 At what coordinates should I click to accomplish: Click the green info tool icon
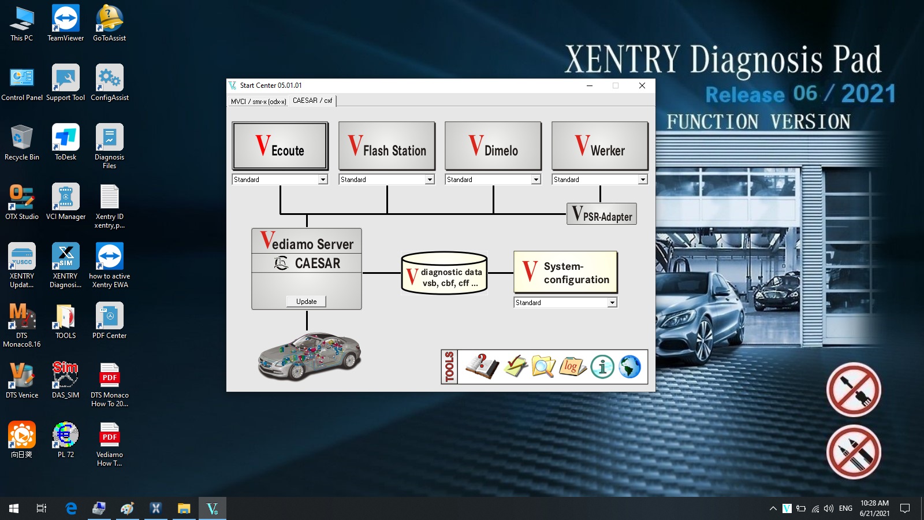(x=602, y=366)
